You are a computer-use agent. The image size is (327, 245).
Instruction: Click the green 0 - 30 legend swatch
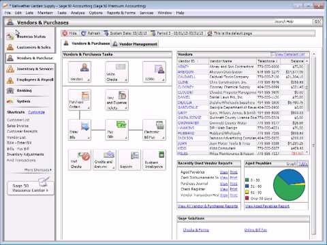247,180
